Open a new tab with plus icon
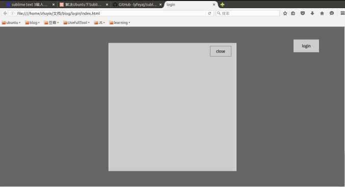Screen dimensions: 345x187 (x=222, y=5)
